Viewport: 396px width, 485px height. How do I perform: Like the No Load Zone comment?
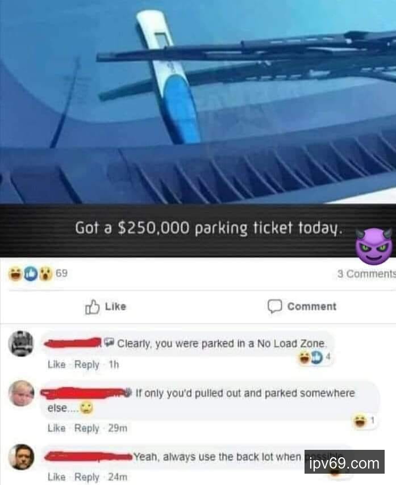click(x=57, y=365)
